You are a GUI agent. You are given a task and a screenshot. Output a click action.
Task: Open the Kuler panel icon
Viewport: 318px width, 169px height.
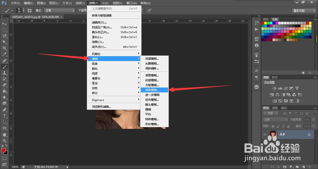tap(257, 87)
